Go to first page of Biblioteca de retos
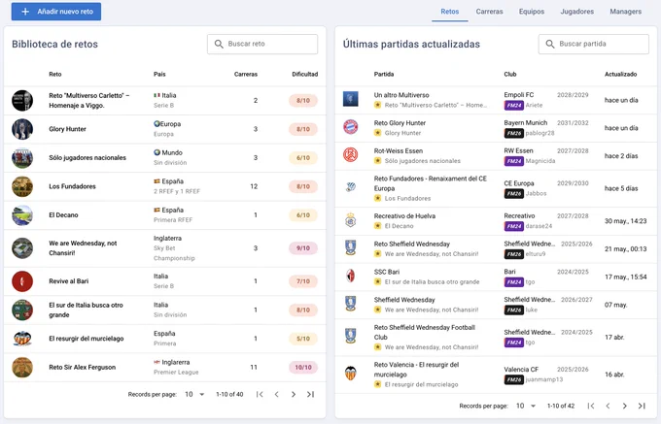 (260, 394)
